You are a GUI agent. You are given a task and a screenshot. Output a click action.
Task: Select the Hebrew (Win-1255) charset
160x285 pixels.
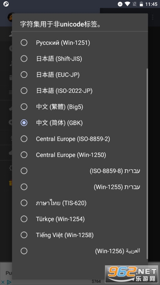pyautogui.click(x=80, y=187)
